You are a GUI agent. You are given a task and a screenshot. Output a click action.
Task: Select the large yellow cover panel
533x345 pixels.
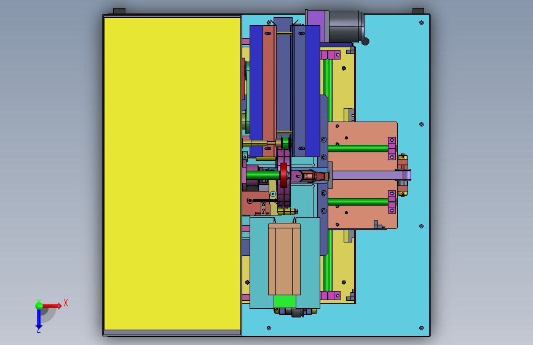[x=172, y=174]
